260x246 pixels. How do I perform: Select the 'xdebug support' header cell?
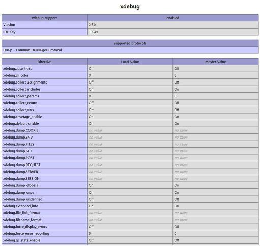click(x=44, y=18)
